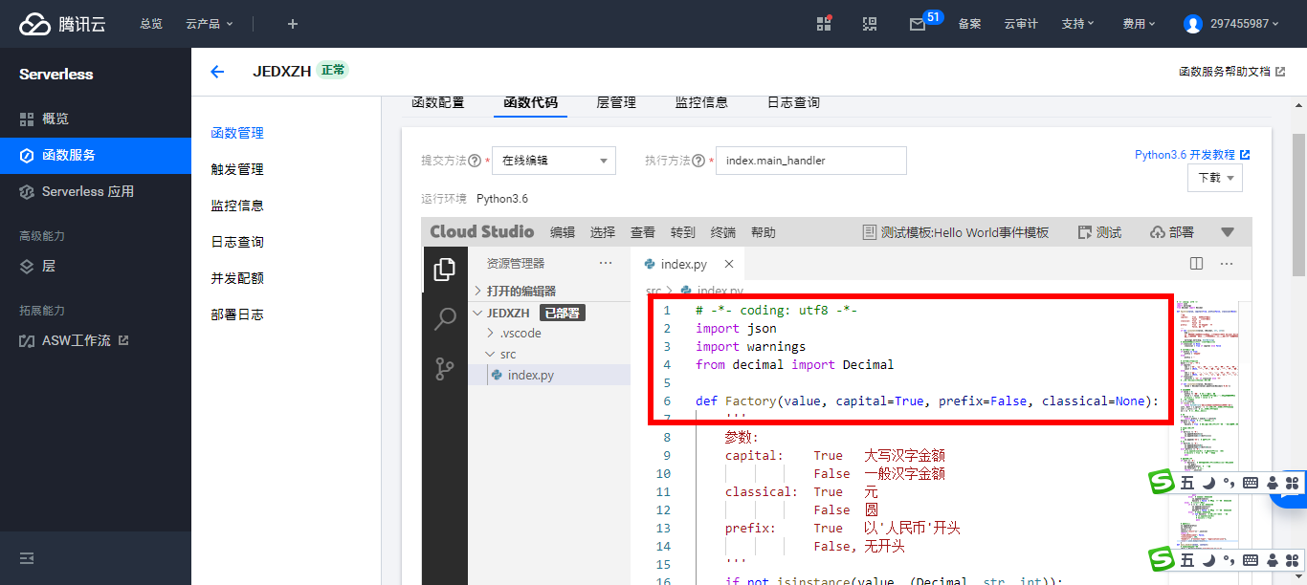
Task: Open Python3.6 开发教程 link
Action: [x=1192, y=155]
